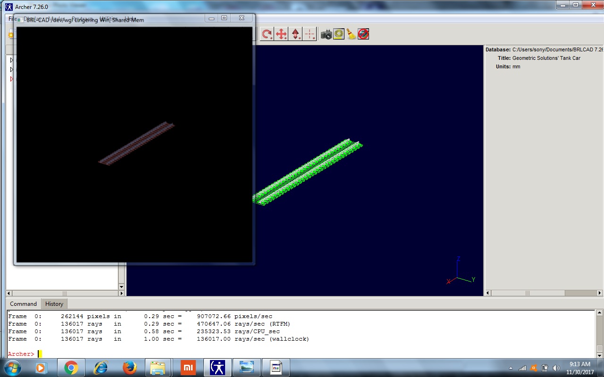Show hidden system tray icons

pyautogui.click(x=511, y=368)
